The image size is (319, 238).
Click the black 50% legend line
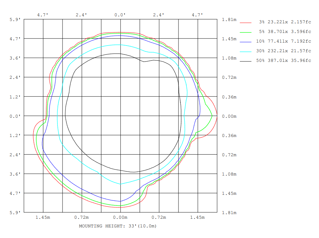(x=246, y=61)
